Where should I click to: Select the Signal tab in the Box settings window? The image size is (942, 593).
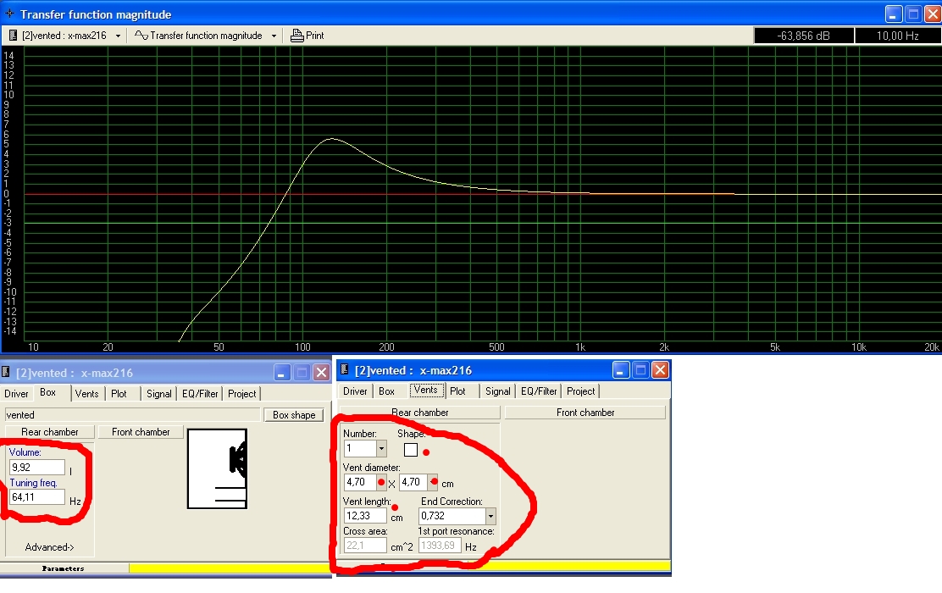coord(158,394)
